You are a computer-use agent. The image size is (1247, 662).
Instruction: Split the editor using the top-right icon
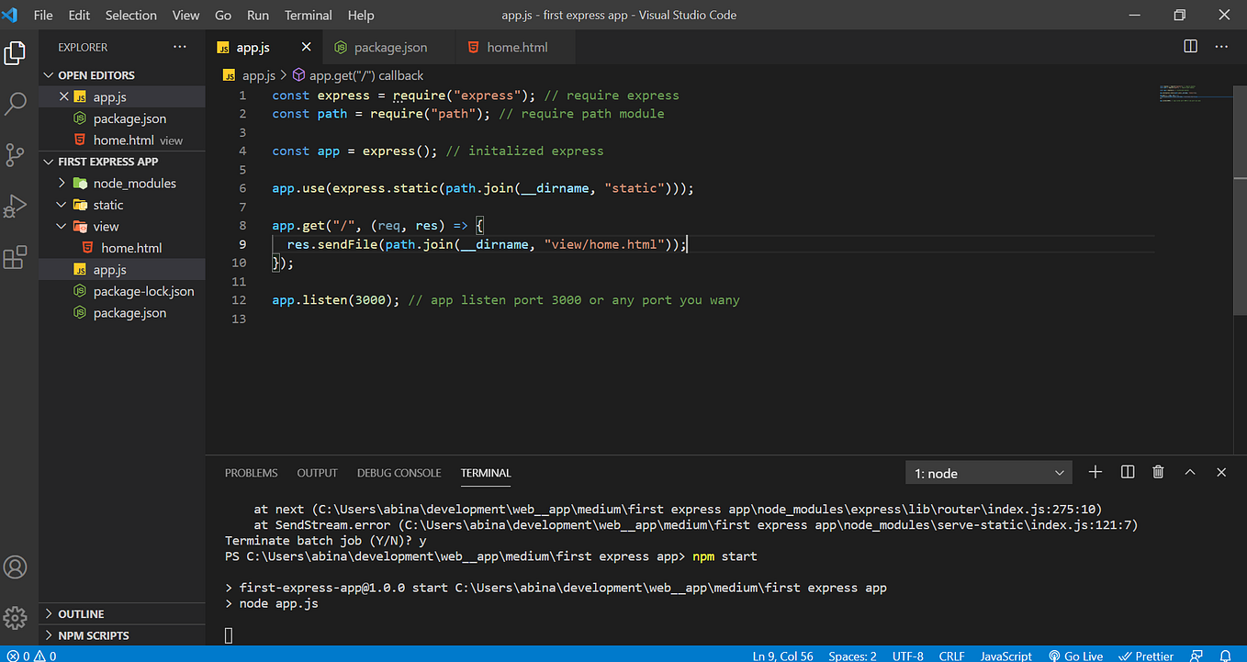pyautogui.click(x=1190, y=45)
